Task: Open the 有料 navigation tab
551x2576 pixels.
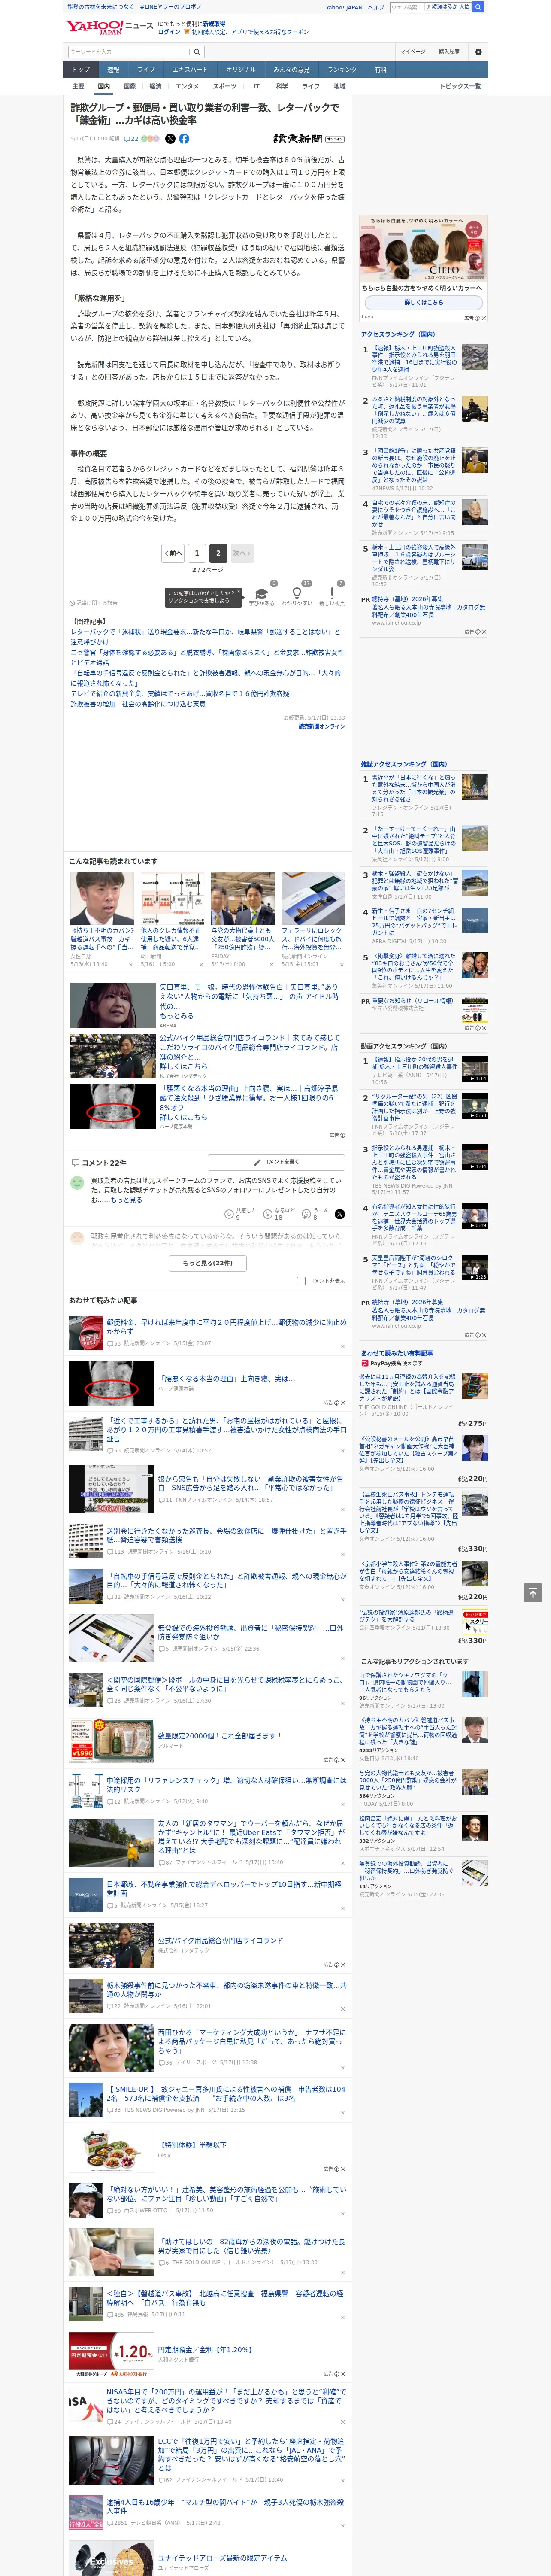Action: coord(381,69)
